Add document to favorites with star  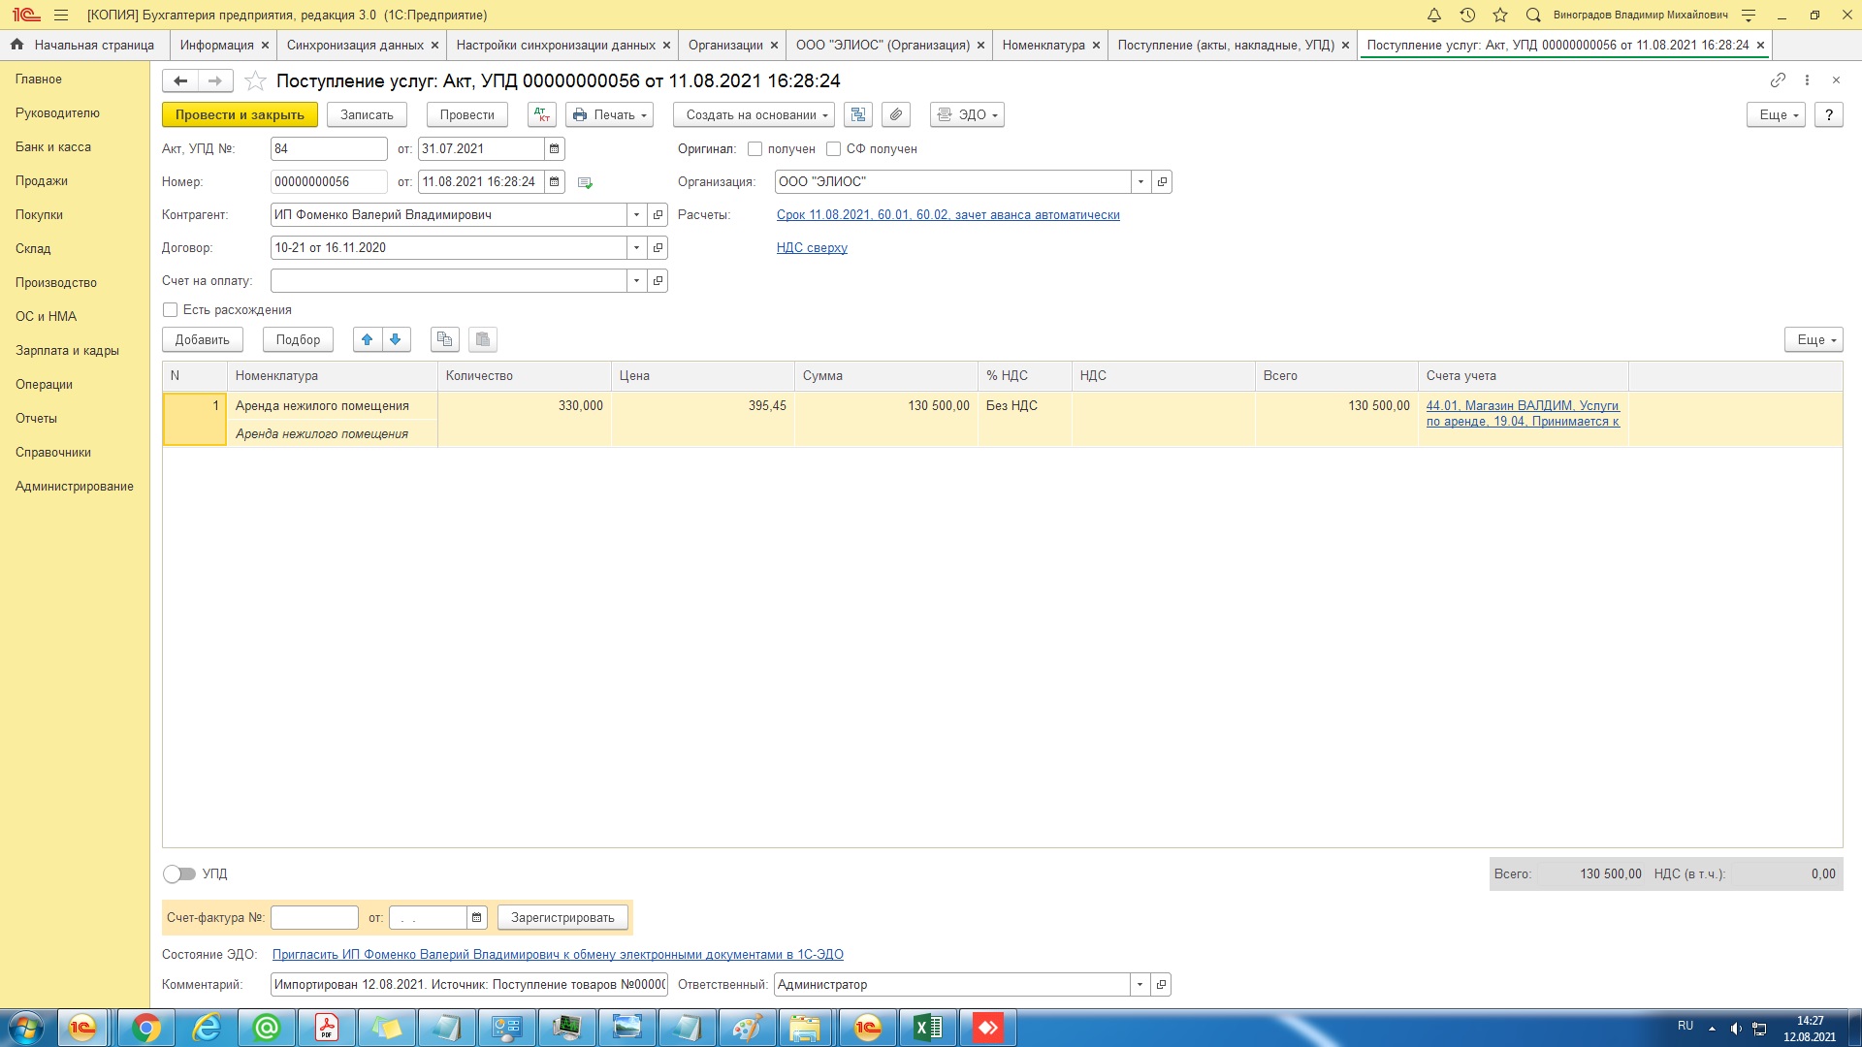pyautogui.click(x=255, y=81)
